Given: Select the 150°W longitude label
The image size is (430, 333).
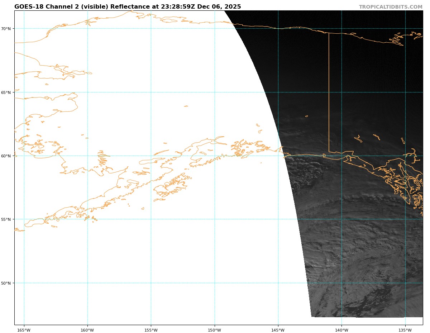Looking at the screenshot, I should (x=215, y=330).
